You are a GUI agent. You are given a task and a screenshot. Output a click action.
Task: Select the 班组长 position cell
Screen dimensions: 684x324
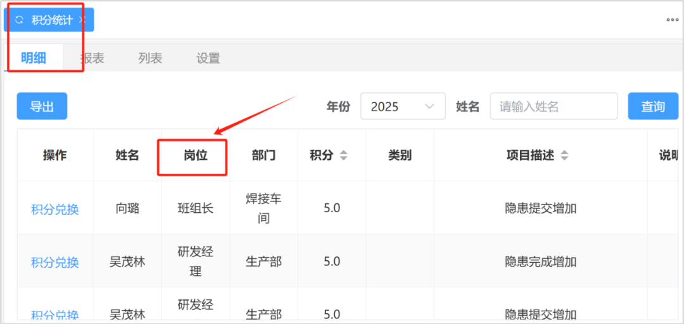coord(196,208)
